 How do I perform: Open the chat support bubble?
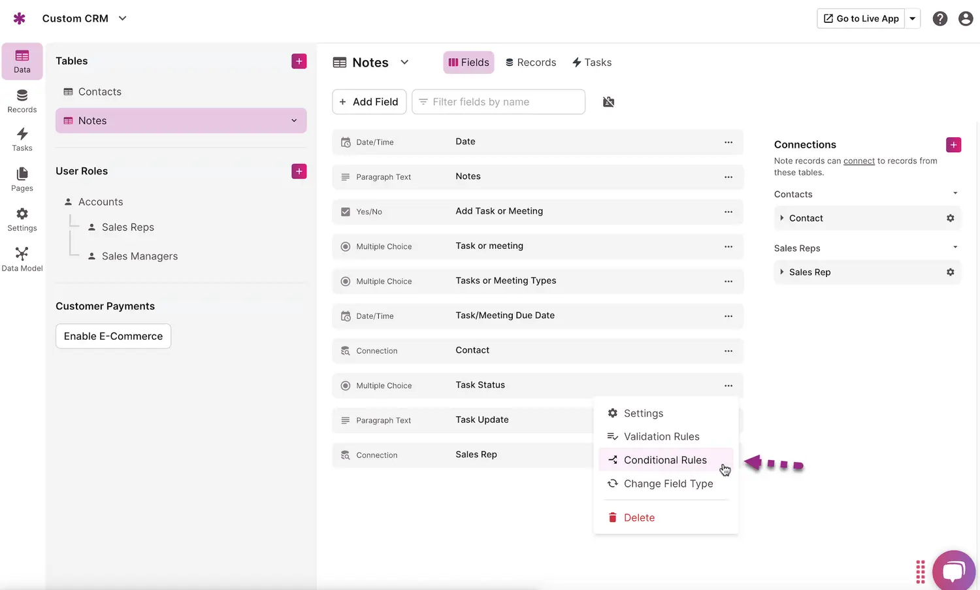pos(953,571)
